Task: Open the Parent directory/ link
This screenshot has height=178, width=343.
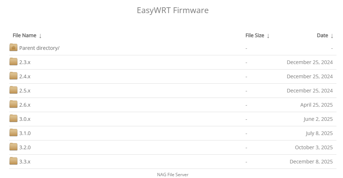Action: pyautogui.click(x=39, y=48)
